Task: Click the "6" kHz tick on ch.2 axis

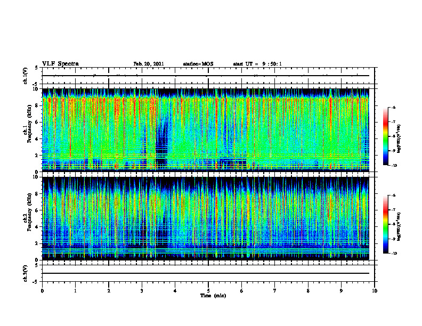Action: (38, 210)
